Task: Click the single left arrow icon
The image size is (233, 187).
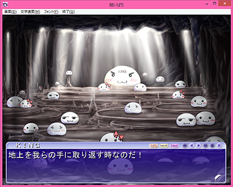Action: (192, 146)
